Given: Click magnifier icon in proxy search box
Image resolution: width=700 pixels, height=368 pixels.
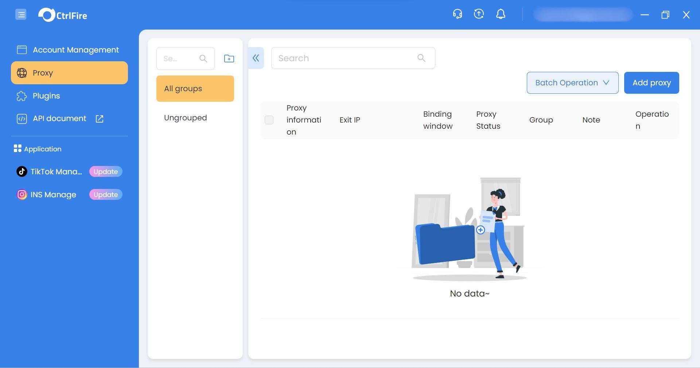Looking at the screenshot, I should [421, 58].
